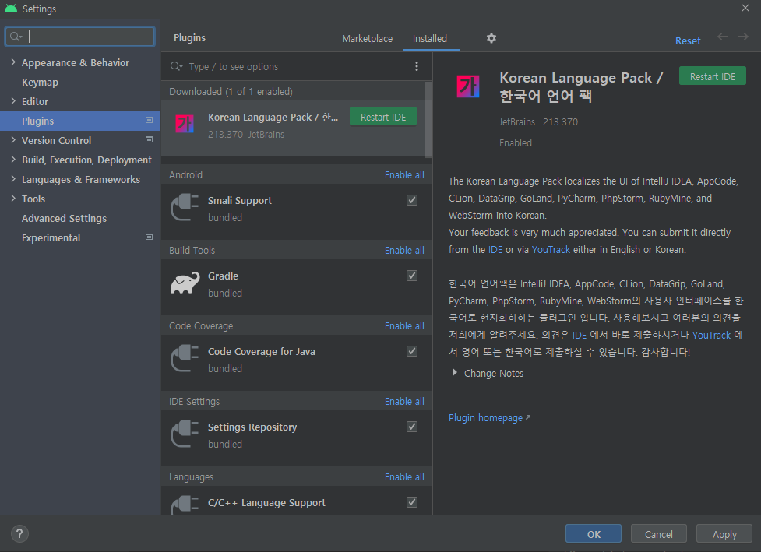
Task: Open the help question mark button
Action: pos(19,533)
